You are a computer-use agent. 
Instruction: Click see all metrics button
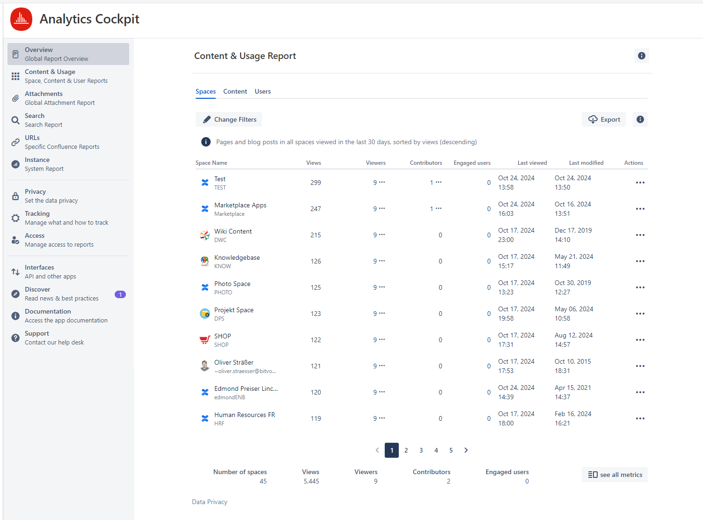pos(615,475)
